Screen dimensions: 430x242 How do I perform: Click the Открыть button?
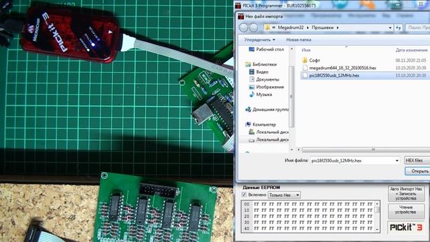click(418, 171)
